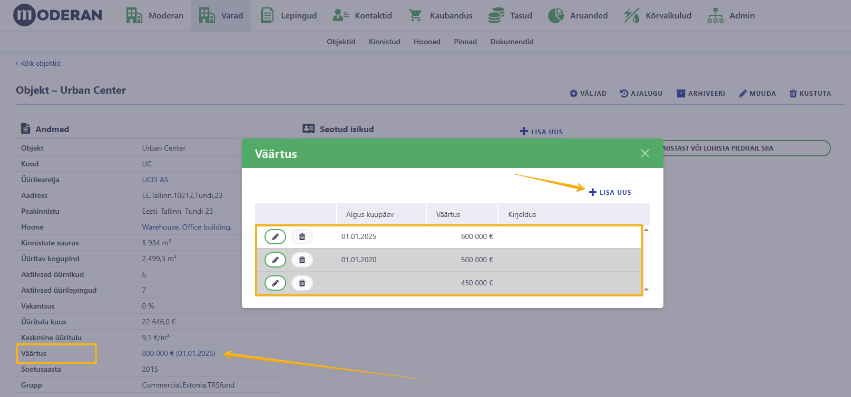Edit the 450 000 € value row
The width and height of the screenshot is (851, 397).
point(275,283)
